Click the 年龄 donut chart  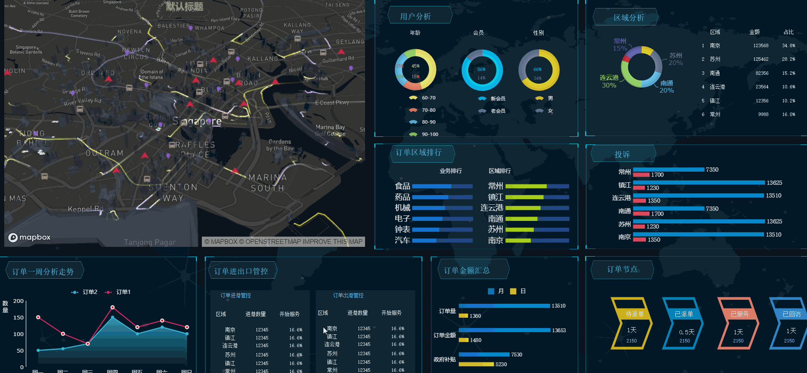415,70
